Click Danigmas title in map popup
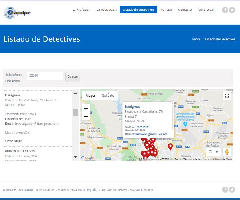This screenshot has height=200, width=240. (132, 107)
